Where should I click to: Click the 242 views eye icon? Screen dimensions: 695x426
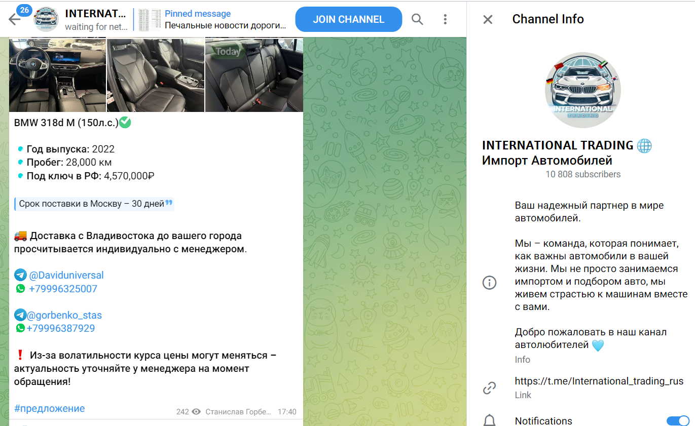[x=197, y=412]
